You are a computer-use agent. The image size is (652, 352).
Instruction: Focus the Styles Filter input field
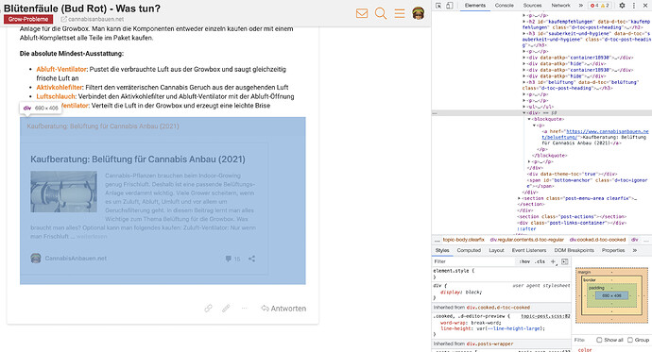pos(474,261)
